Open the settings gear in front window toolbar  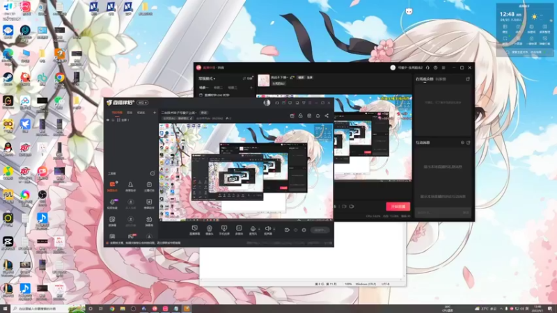304,230
